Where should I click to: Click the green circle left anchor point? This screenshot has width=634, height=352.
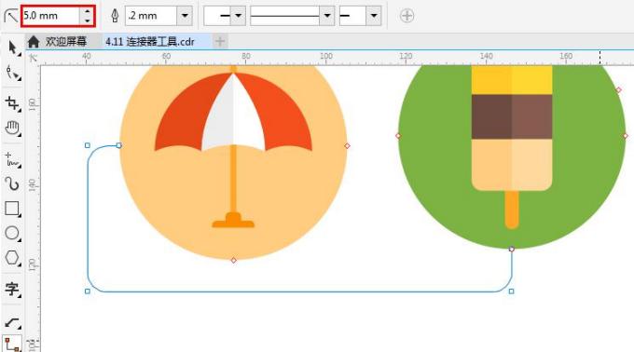[398, 136]
